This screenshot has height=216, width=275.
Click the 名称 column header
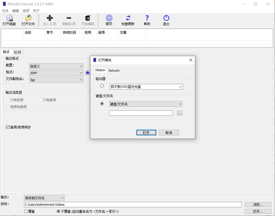(34, 32)
